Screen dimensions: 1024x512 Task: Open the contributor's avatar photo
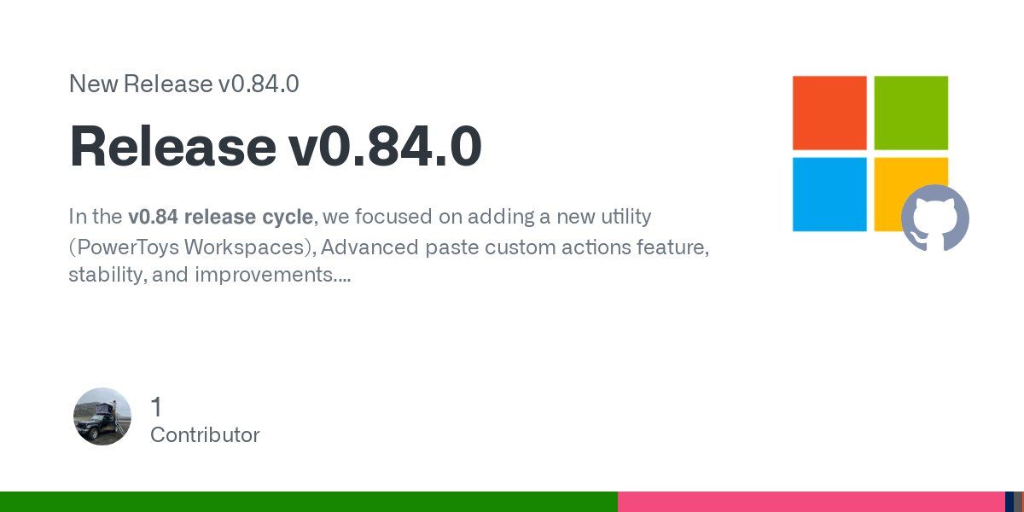[102, 416]
